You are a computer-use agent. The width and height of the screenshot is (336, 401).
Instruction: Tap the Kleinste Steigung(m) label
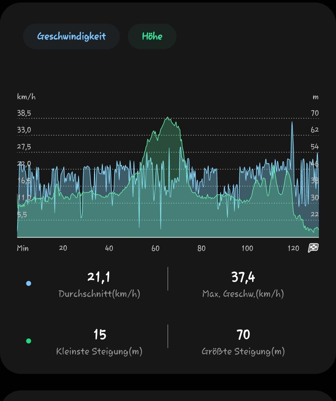coord(99,352)
